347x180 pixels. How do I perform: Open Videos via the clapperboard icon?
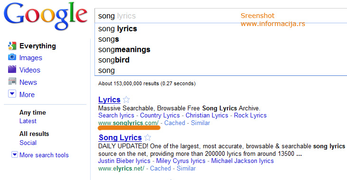pyautogui.click(x=12, y=69)
